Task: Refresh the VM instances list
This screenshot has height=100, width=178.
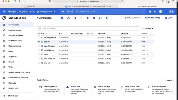Action: (75, 18)
